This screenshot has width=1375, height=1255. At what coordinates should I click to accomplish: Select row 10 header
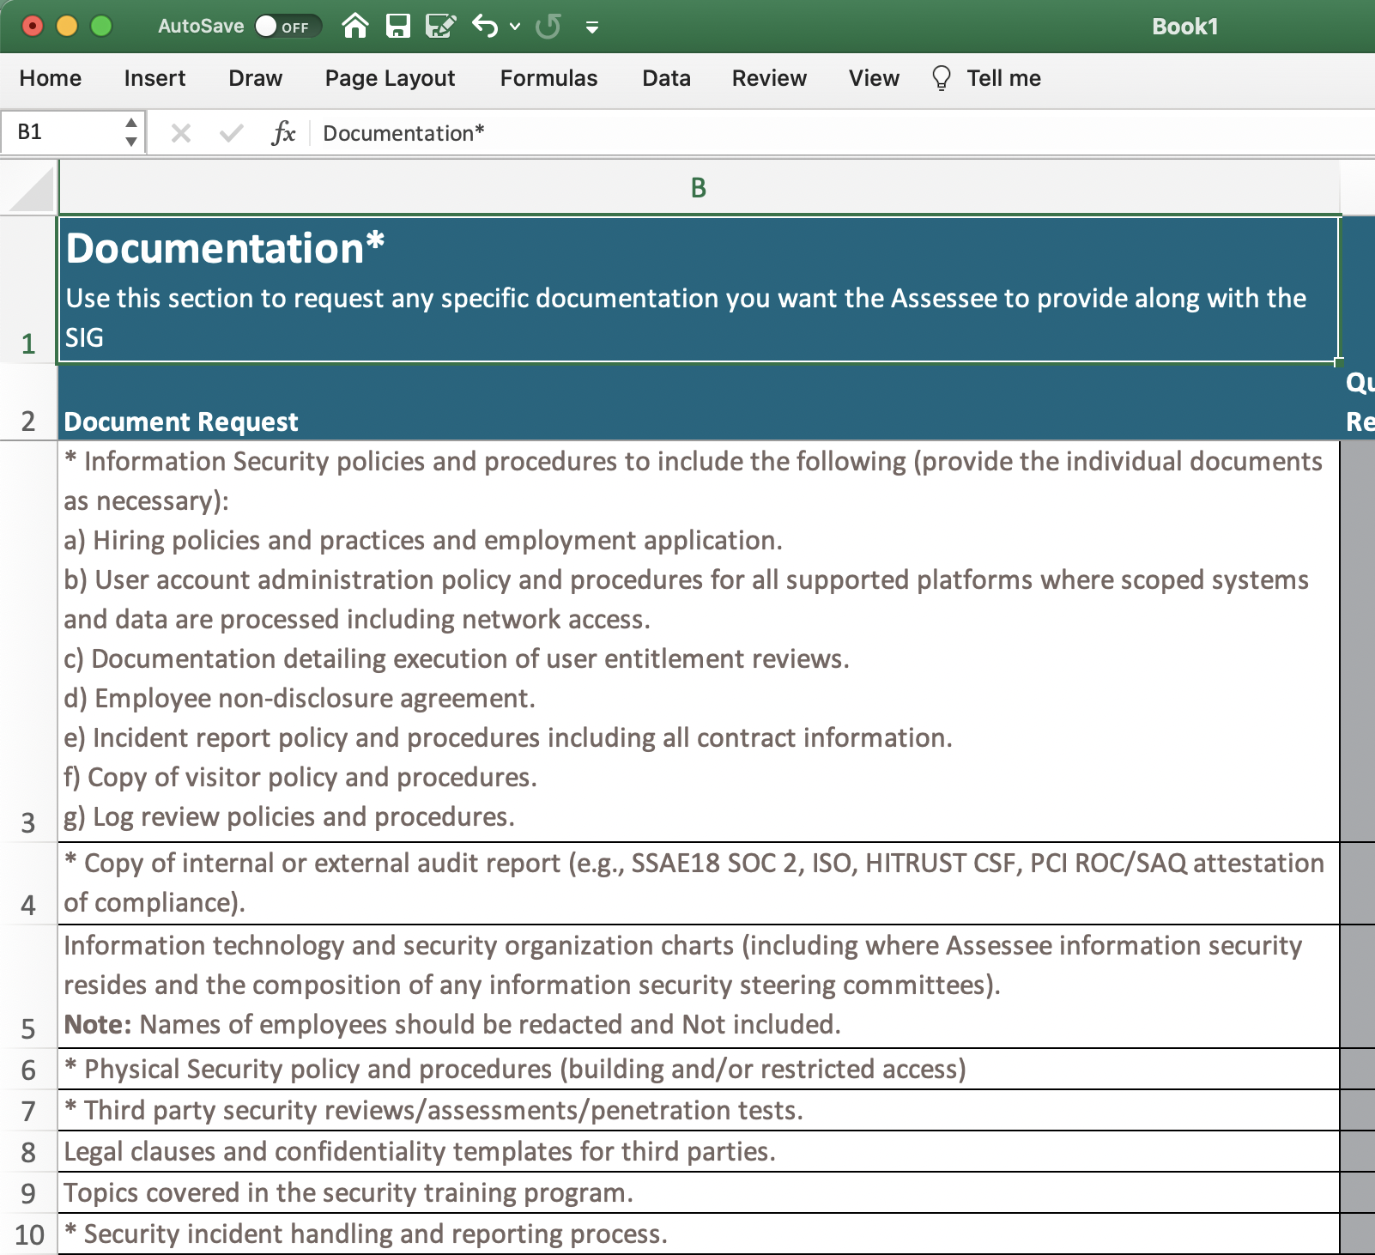coord(28,1234)
